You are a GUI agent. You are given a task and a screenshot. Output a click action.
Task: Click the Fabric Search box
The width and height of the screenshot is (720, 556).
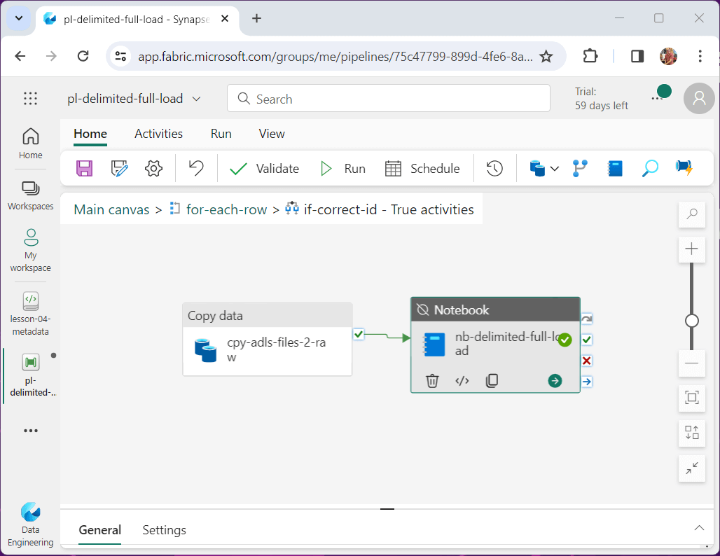(x=389, y=98)
